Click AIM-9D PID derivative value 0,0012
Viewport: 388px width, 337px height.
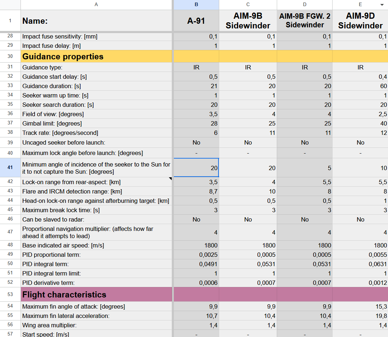point(360,283)
